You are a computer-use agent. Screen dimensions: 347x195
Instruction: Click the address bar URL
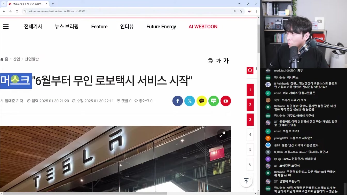[57, 11]
